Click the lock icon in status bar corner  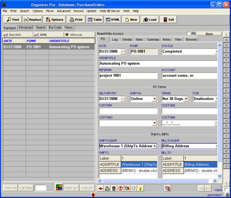coord(227,195)
